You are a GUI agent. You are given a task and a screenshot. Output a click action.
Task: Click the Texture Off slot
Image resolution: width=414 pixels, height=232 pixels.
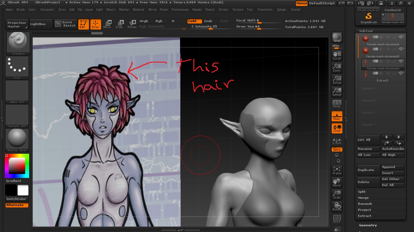tap(17, 116)
